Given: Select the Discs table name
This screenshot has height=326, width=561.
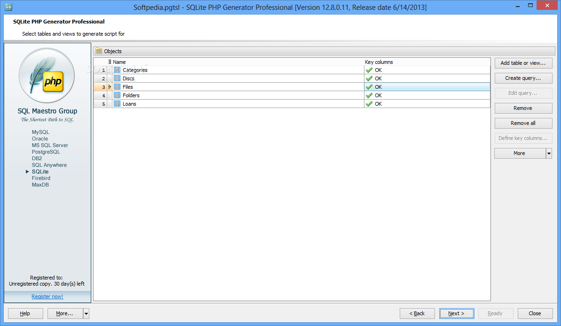Looking at the screenshot, I should pos(128,78).
